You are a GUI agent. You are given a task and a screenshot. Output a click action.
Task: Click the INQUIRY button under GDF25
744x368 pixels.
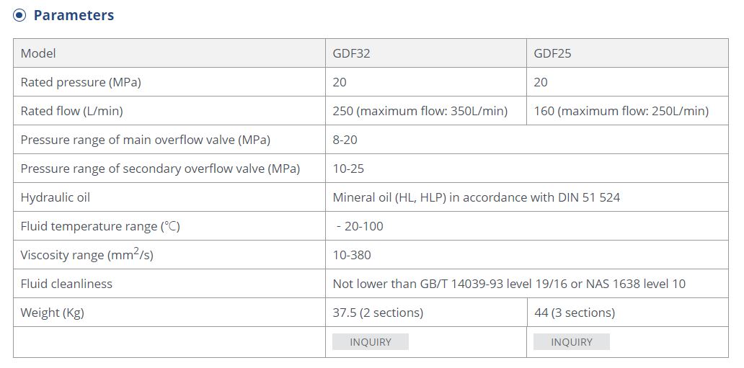pyautogui.click(x=571, y=342)
